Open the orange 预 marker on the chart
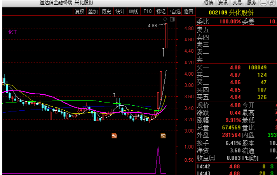The image size is (277, 175). tap(114, 136)
